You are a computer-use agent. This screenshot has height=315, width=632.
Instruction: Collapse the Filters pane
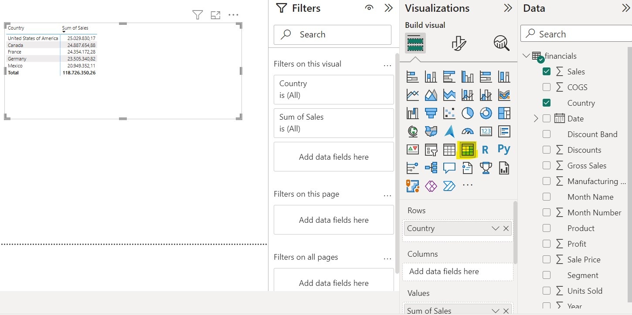(x=388, y=8)
